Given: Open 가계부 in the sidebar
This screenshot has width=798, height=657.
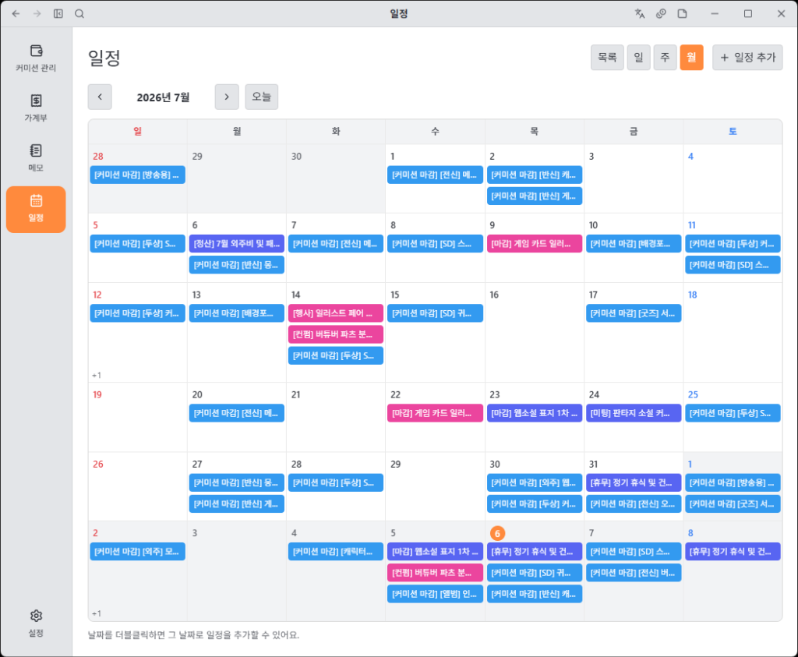Looking at the screenshot, I should click(x=36, y=108).
